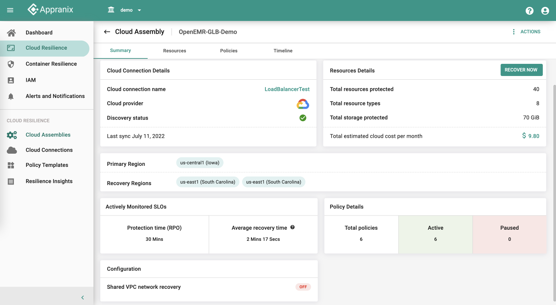
Task: Click the help question mark icon
Action: click(529, 11)
